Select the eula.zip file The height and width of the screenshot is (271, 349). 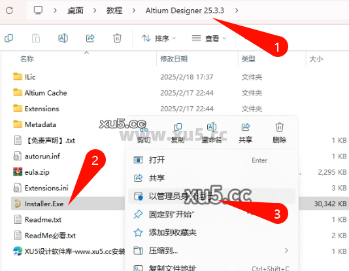pyautogui.click(x=37, y=172)
